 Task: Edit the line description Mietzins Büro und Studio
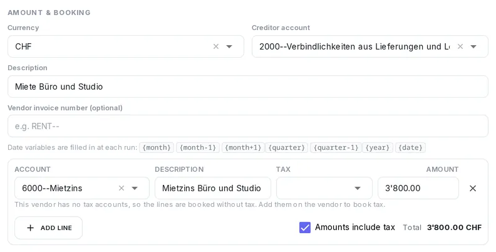[213, 188]
